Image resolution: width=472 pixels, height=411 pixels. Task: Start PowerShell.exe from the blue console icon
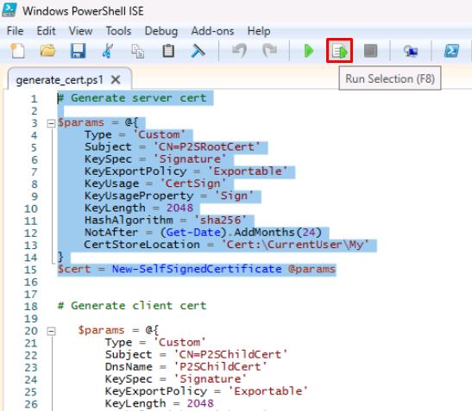(x=451, y=51)
